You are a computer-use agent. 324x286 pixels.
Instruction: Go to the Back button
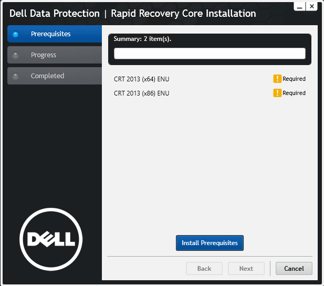tap(204, 269)
